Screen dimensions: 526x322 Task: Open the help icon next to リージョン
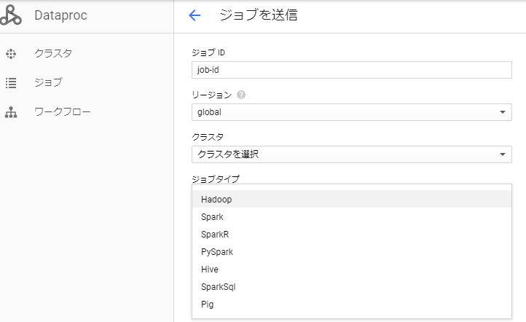click(x=241, y=95)
